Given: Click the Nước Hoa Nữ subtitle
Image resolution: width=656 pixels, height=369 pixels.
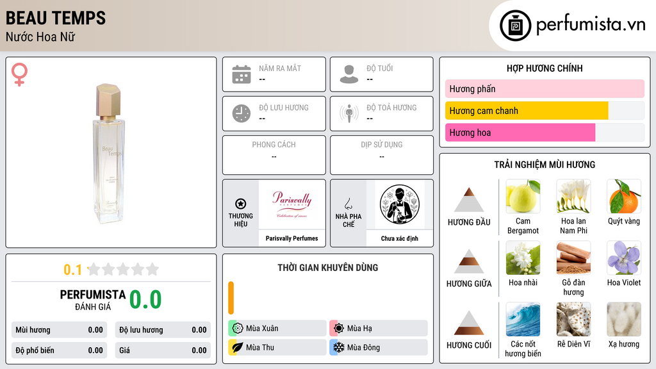Looking at the screenshot, I should pyautogui.click(x=40, y=37).
